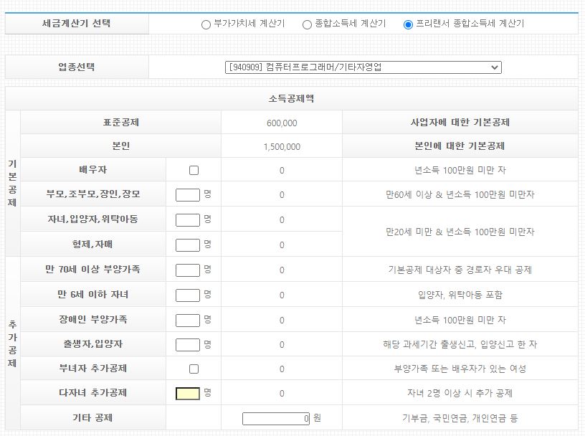Select the 출생자, 입양자 input field
The image size is (585, 436).
coord(187,343)
